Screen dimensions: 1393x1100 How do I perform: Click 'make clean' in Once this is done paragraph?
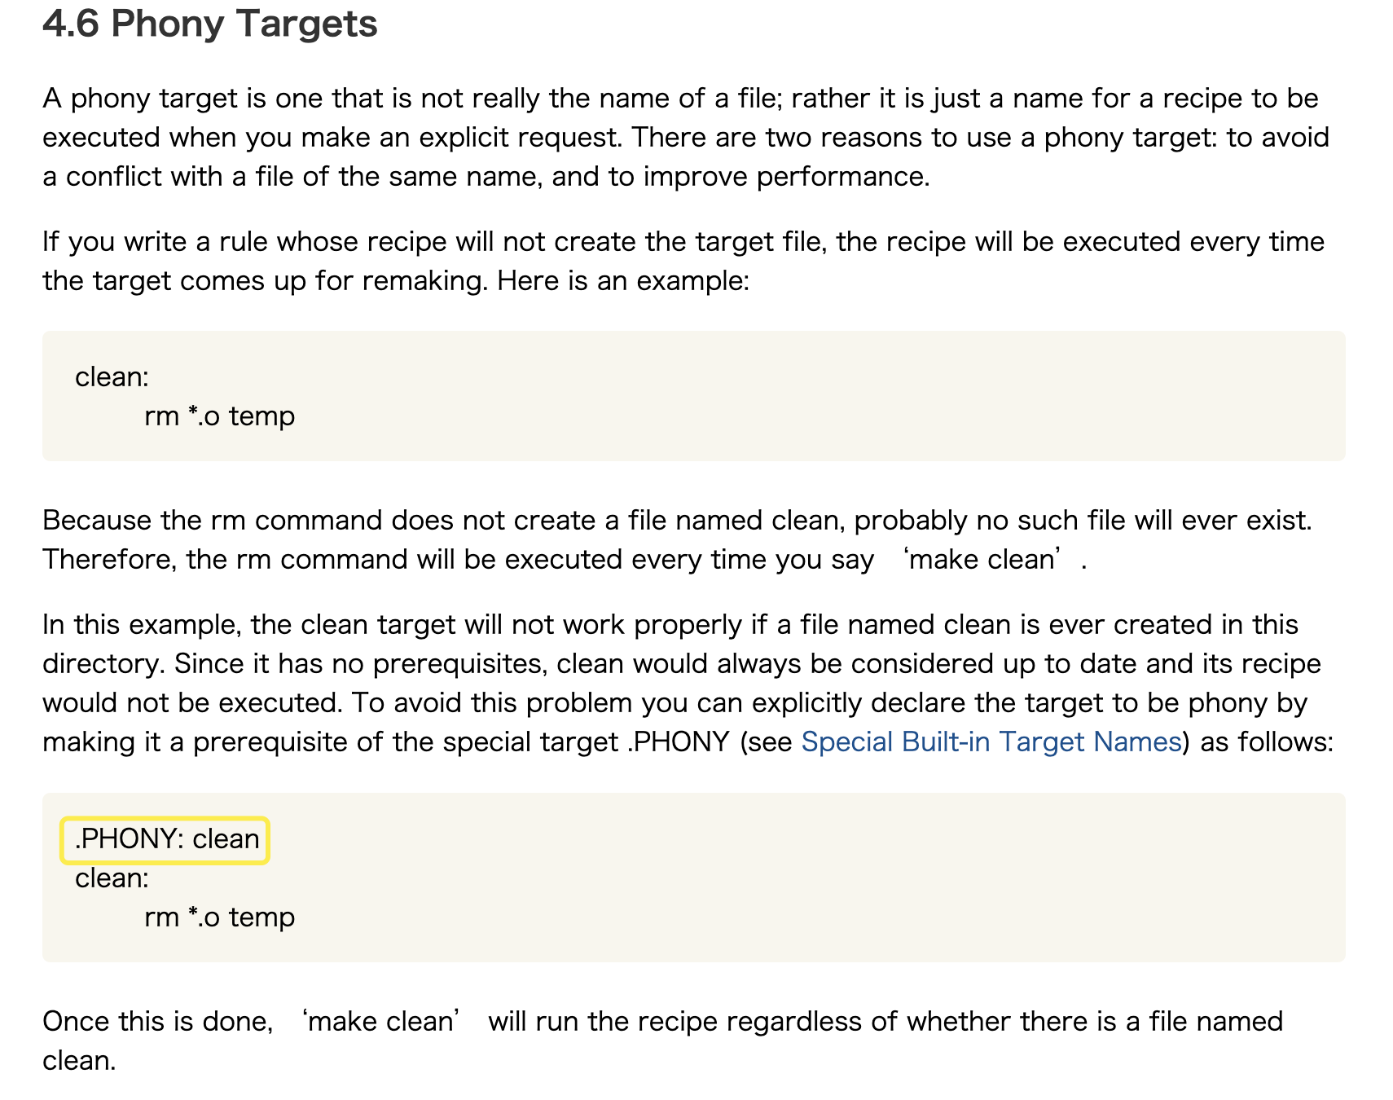(381, 1022)
